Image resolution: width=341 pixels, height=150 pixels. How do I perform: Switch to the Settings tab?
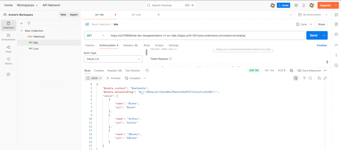pos(173,45)
